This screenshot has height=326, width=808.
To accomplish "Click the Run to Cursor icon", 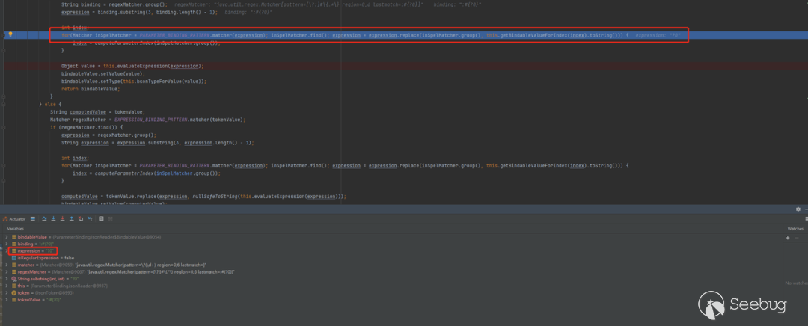I will click(90, 219).
